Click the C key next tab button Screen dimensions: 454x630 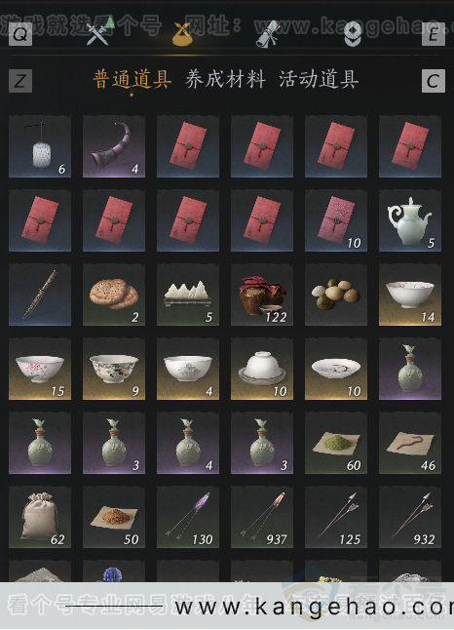click(x=434, y=81)
